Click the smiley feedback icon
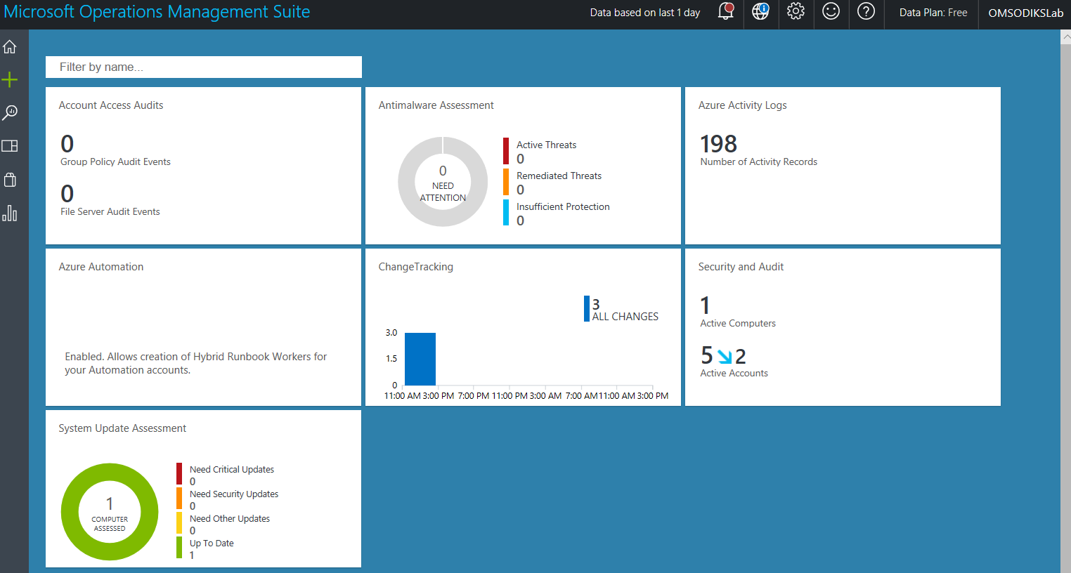This screenshot has width=1071, height=573. pyautogui.click(x=831, y=11)
